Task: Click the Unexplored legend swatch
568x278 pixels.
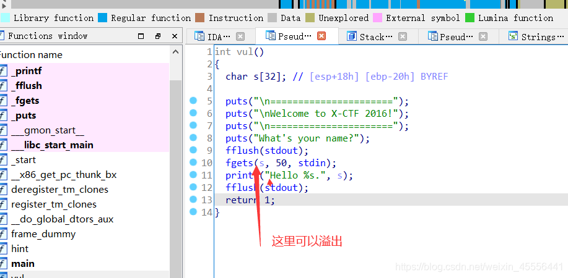Action: (x=310, y=18)
